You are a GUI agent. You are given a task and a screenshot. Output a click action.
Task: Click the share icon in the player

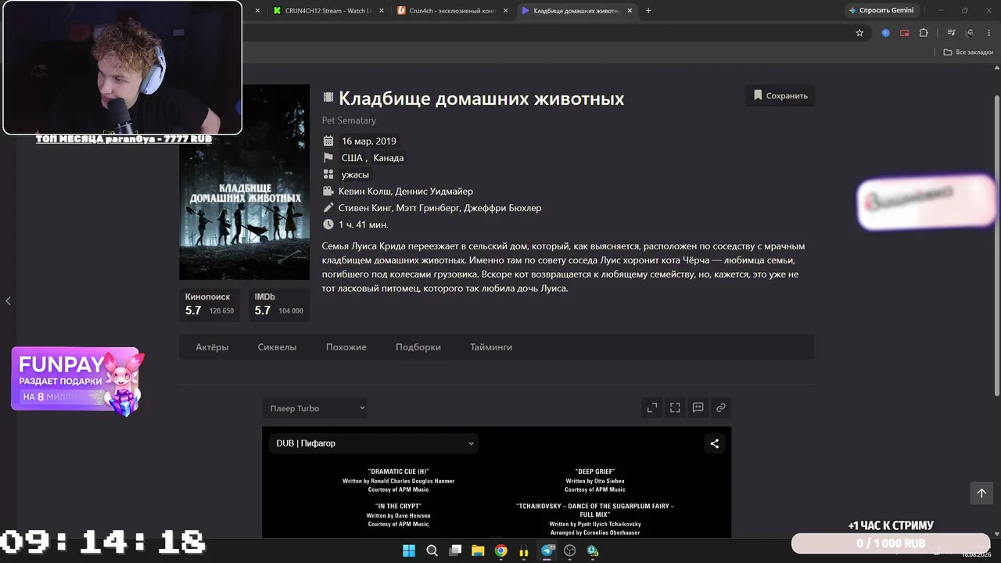point(714,443)
